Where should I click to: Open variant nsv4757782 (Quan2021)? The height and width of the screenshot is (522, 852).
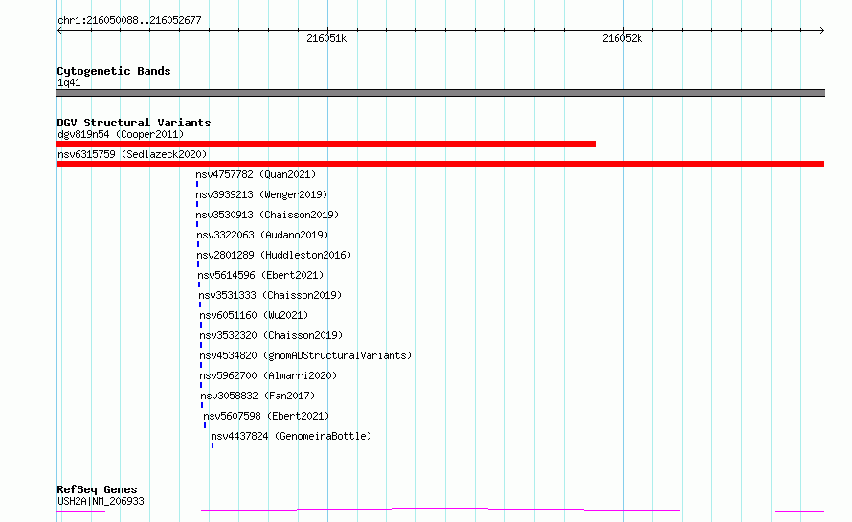pyautogui.click(x=256, y=174)
